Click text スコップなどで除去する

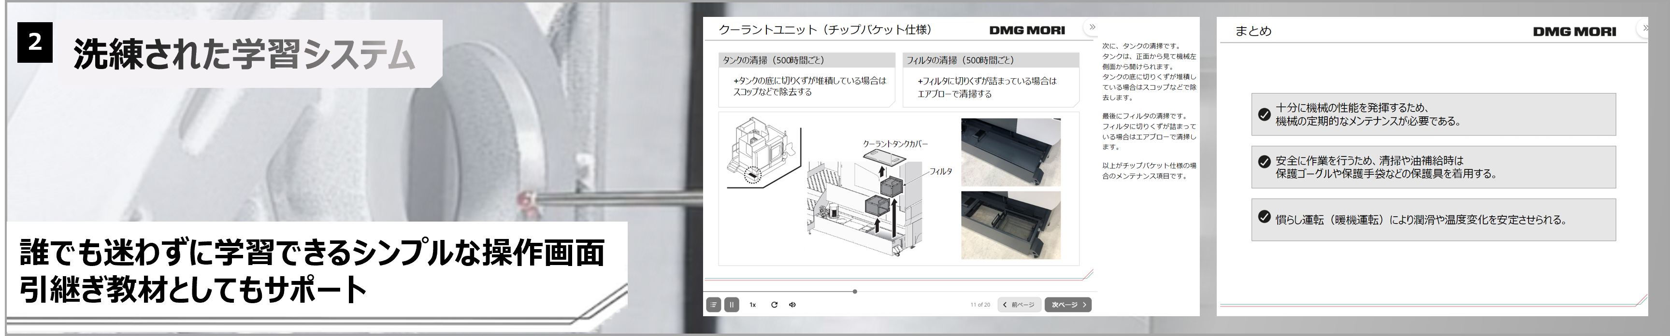coord(772,93)
